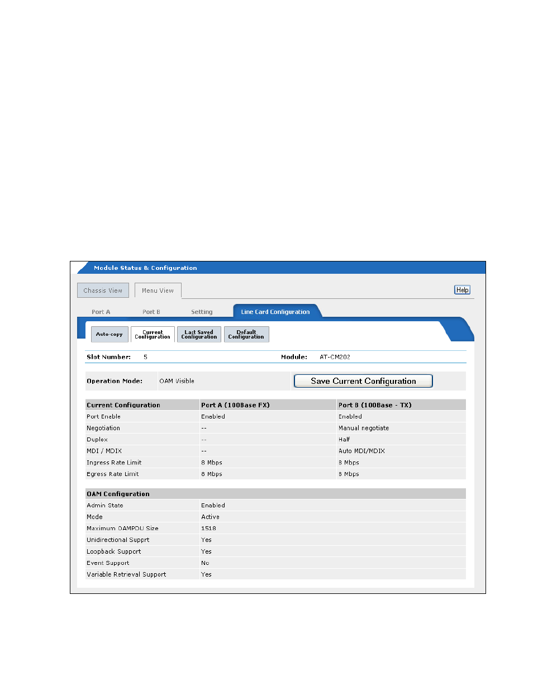Click the Port B (100Base - TX) header
Screen dimensions: 533x690
pos(375,405)
